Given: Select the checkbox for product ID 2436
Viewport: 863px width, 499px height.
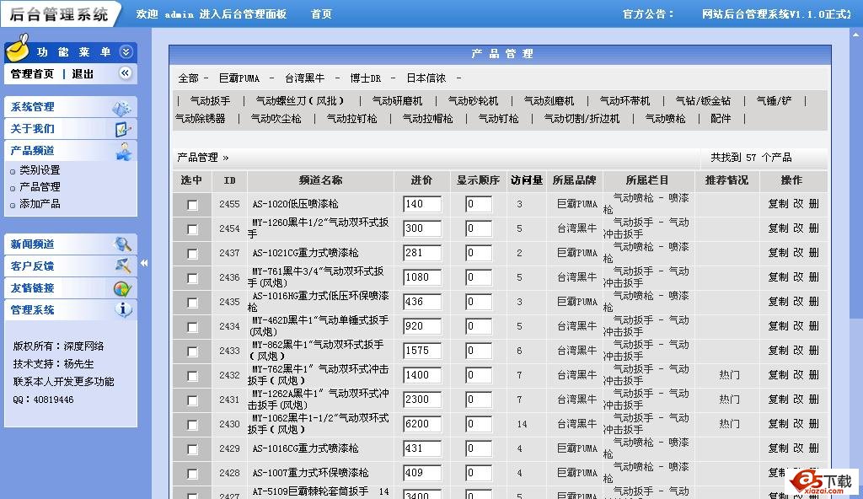Looking at the screenshot, I should point(192,278).
